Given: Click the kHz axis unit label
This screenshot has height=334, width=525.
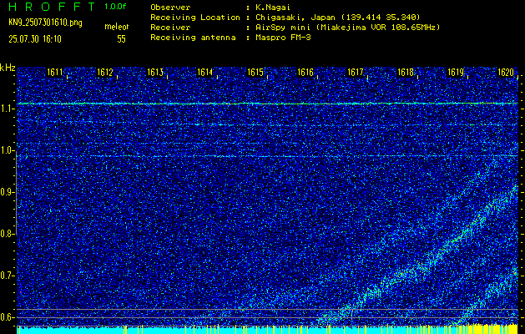Looking at the screenshot, I should click(8, 68).
